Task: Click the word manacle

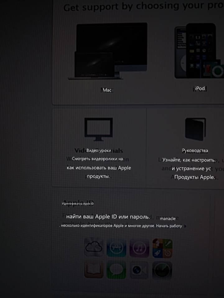Action: coord(168,219)
